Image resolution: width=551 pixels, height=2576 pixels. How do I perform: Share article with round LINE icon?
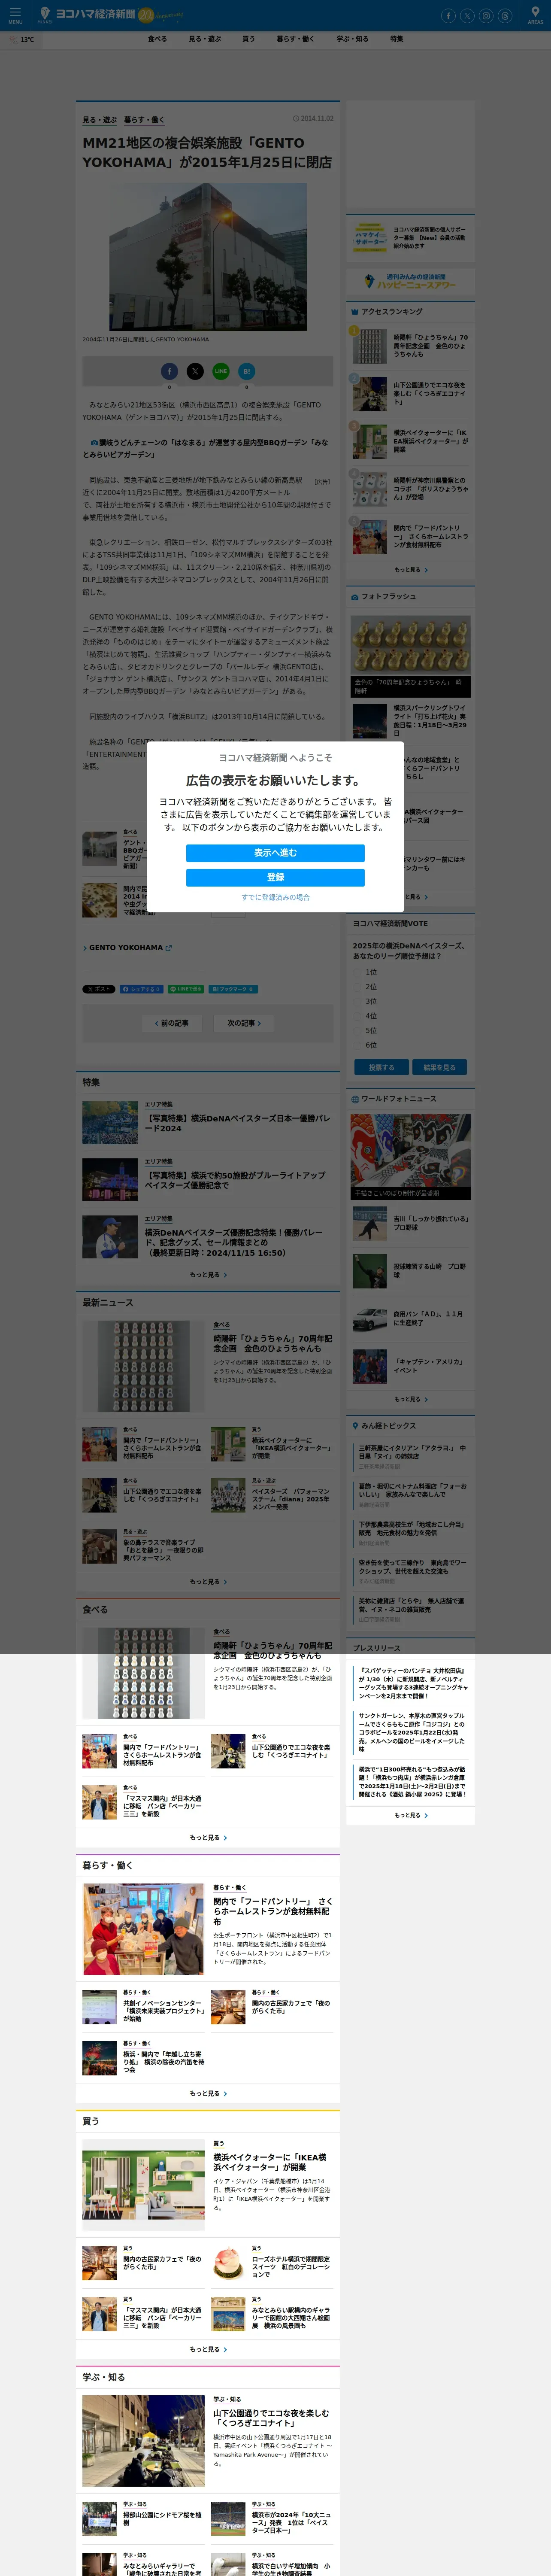pos(221,371)
